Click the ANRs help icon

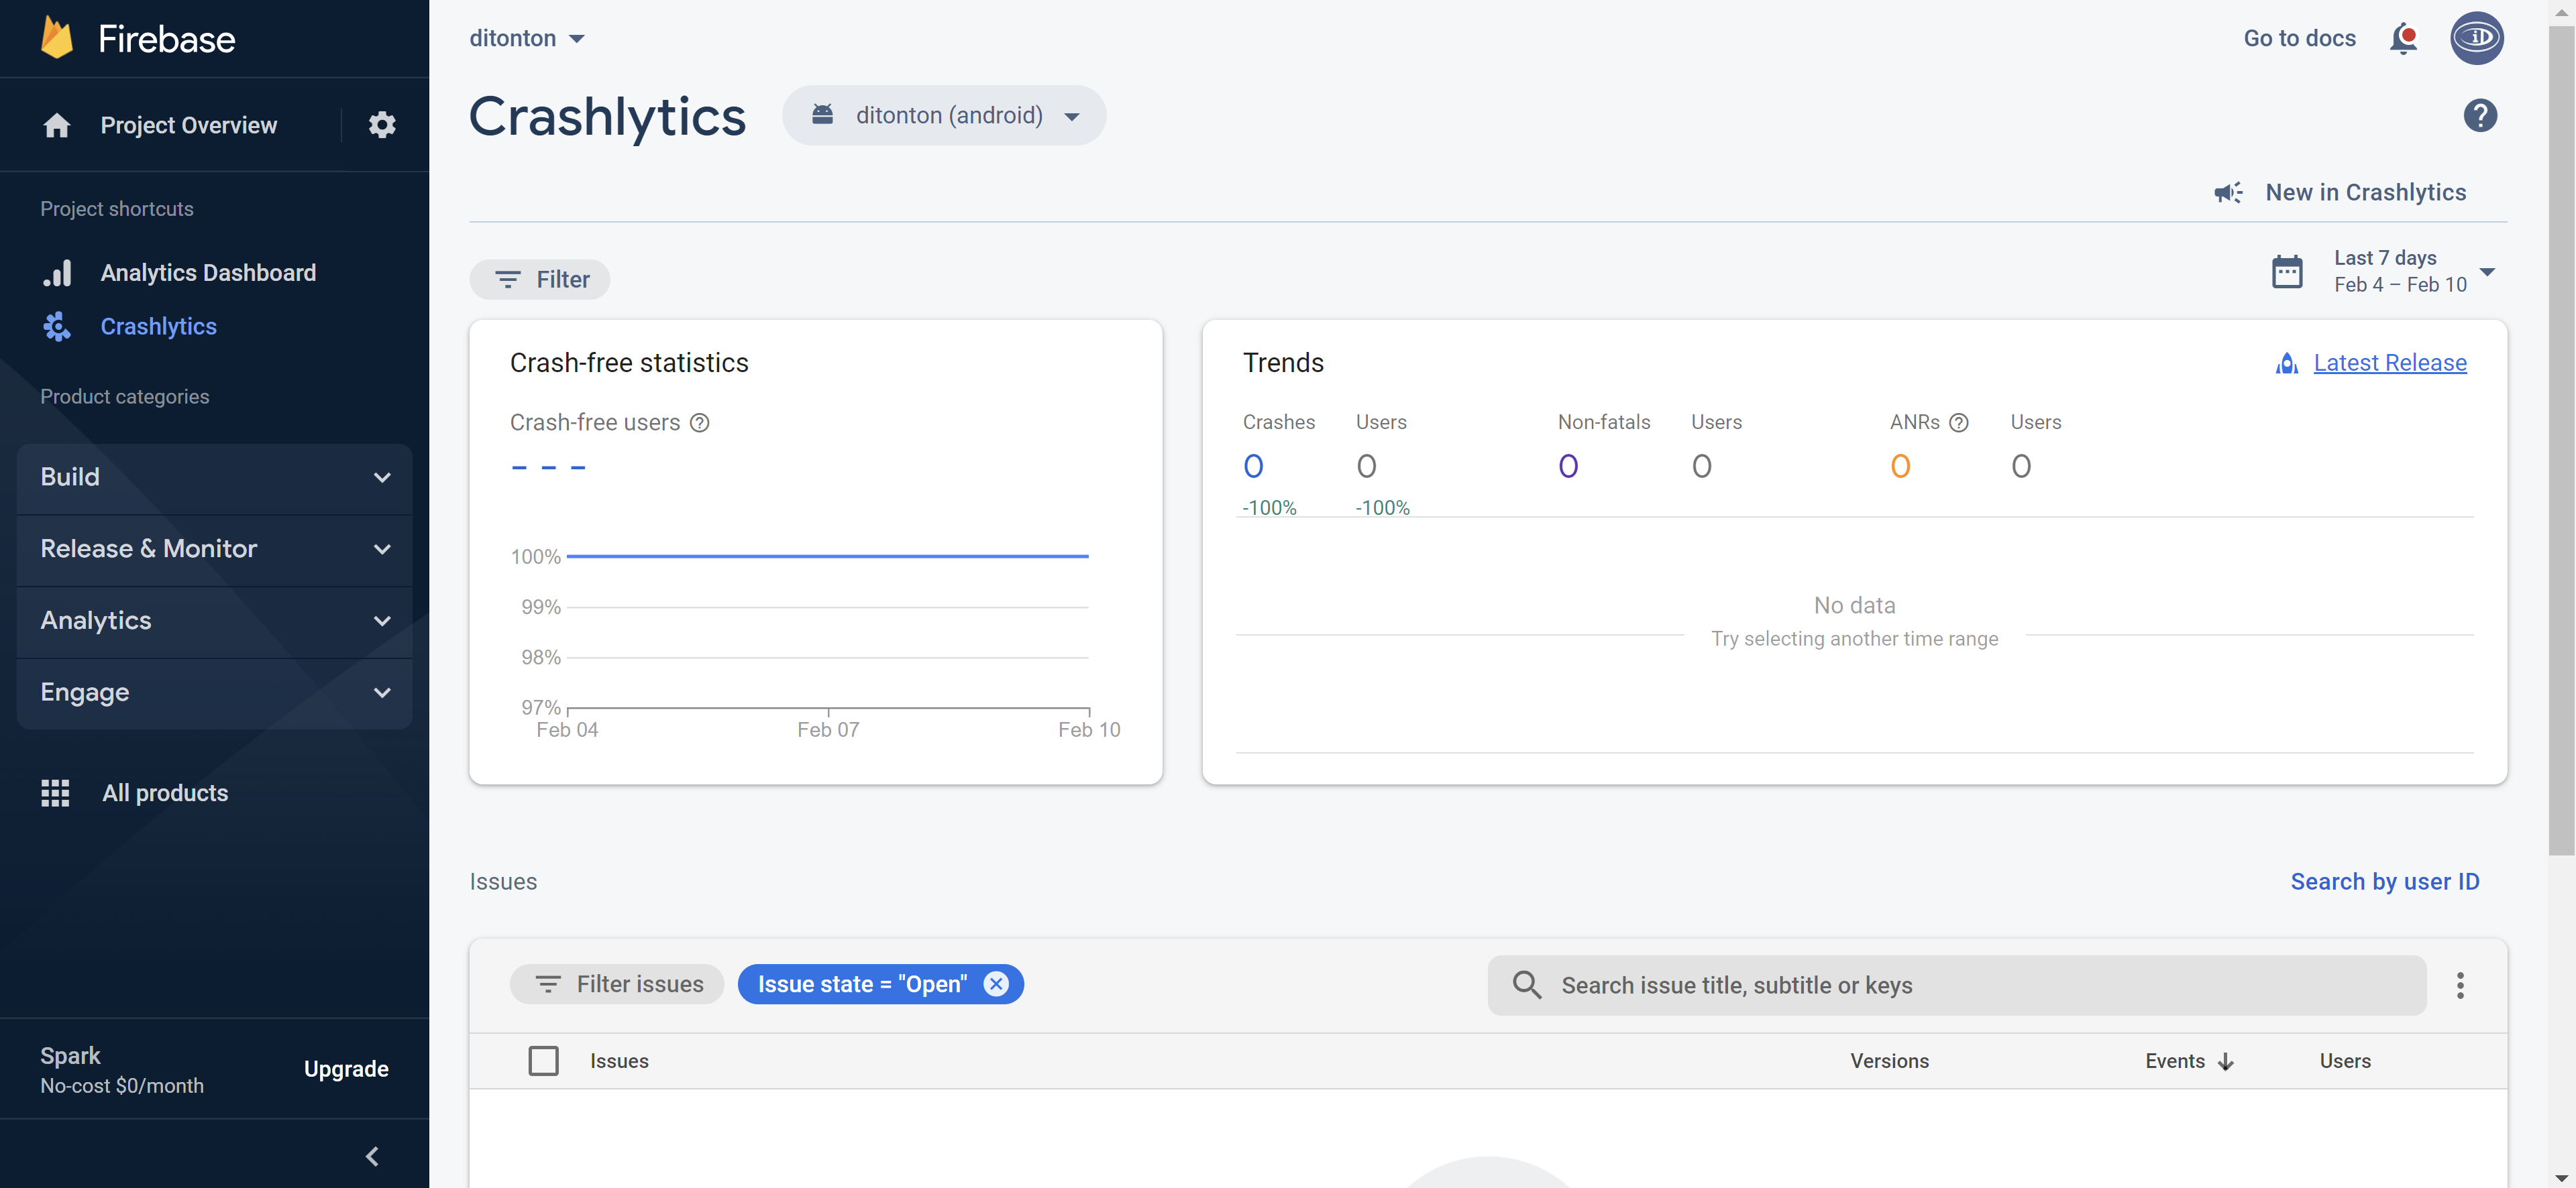tap(1959, 422)
